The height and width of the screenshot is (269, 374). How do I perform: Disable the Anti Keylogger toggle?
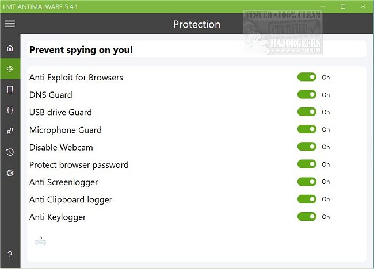(307, 217)
